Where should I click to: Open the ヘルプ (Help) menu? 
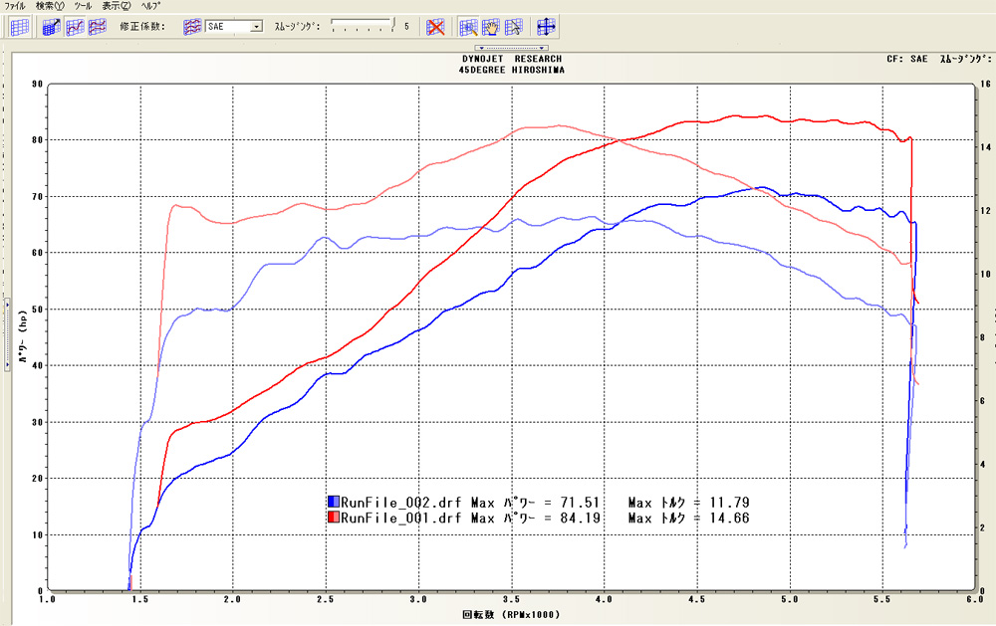coord(150,6)
